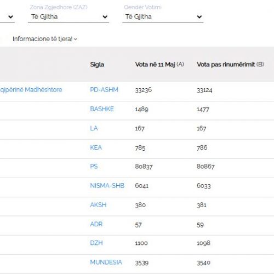Screen dimensions: 274x274
Task: Open the MUNDESIA party link
Action: [106, 262]
